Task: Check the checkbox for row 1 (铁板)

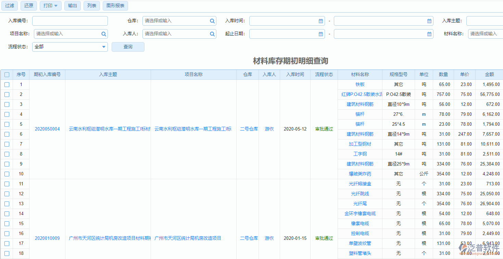Action: coord(7,84)
